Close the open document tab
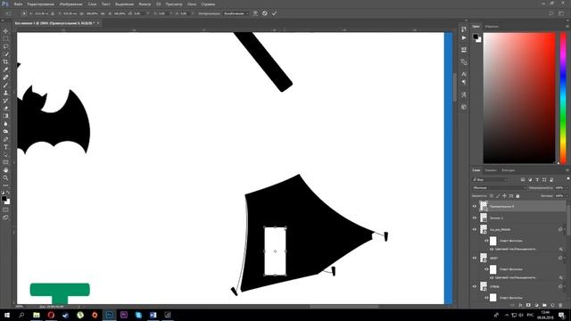This screenshot has height=321, width=571. (98, 23)
